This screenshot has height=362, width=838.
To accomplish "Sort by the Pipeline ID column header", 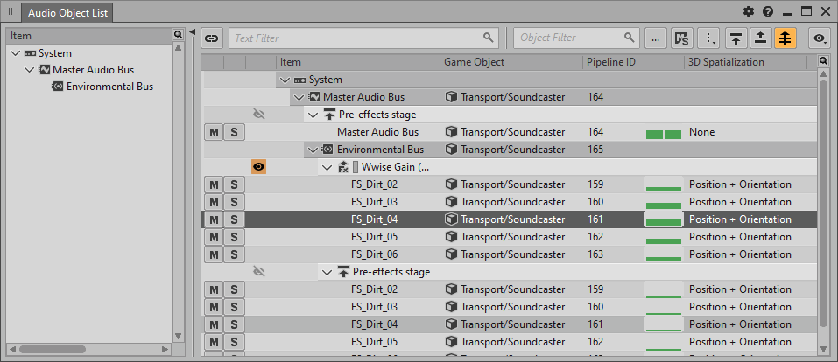I will [611, 62].
